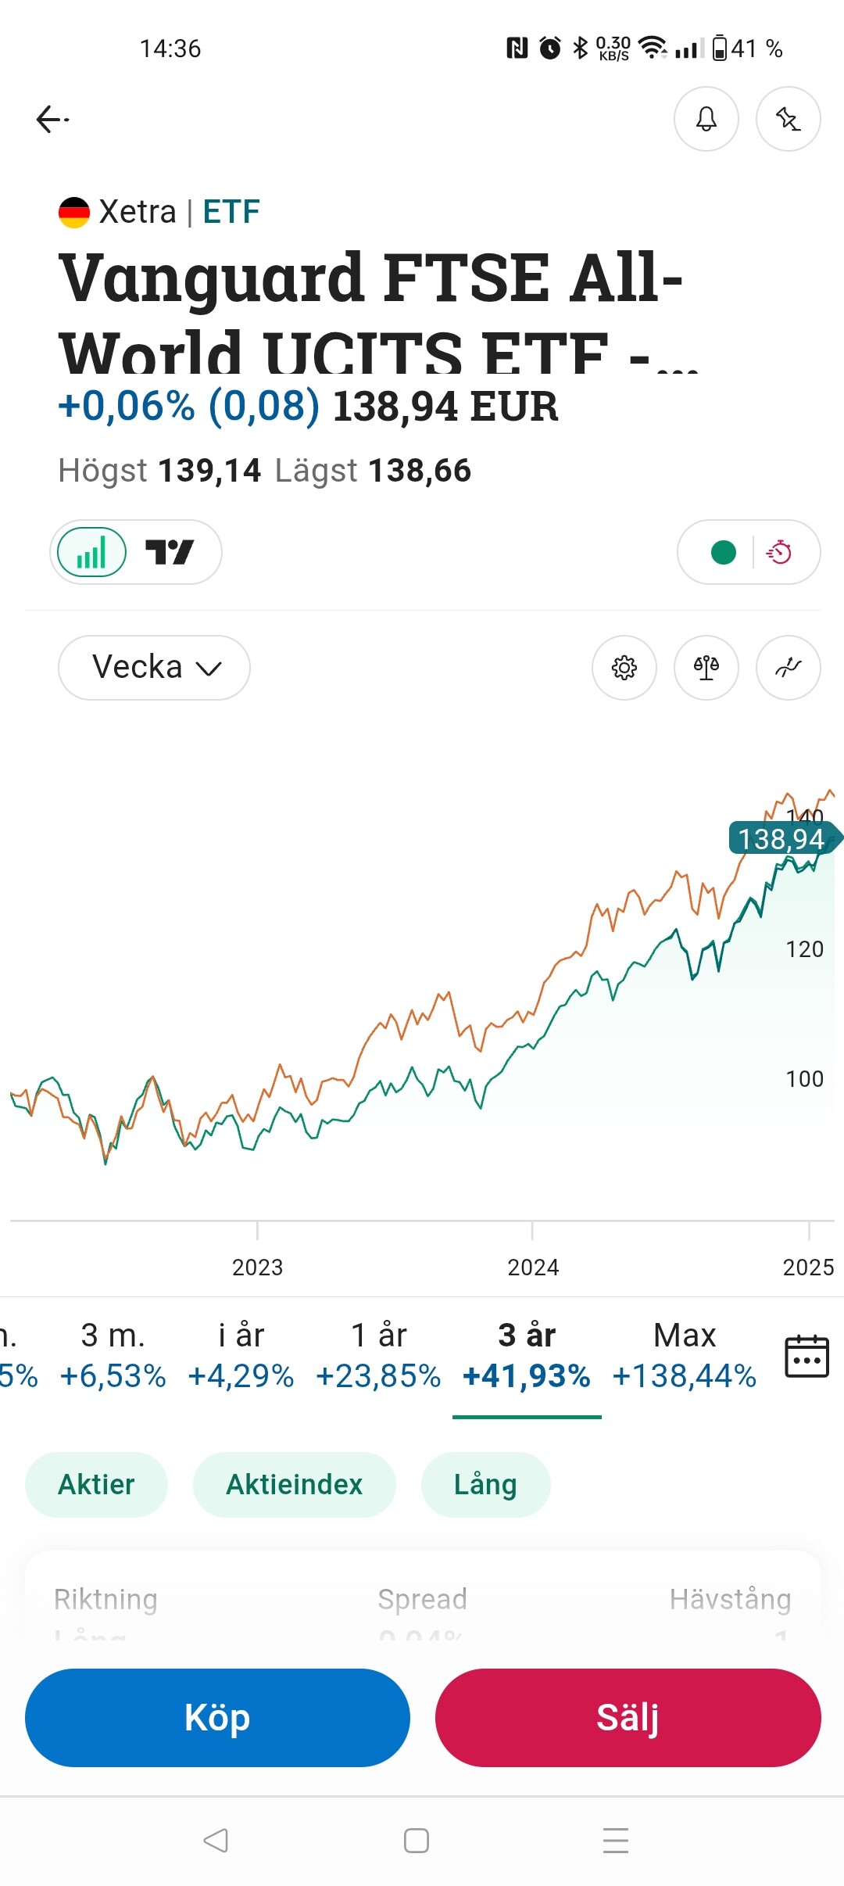Select the 1 år period tab
Viewport: 844px width, 1886px height.
[378, 1355]
